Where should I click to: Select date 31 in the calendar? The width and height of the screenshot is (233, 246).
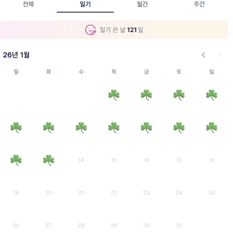pyautogui.click(x=179, y=225)
